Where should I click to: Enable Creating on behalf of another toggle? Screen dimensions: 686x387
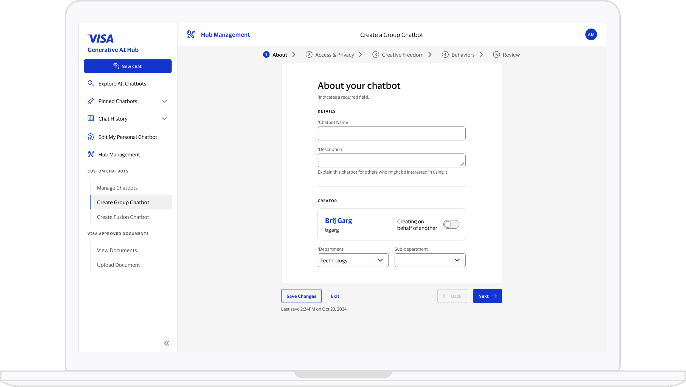pyautogui.click(x=451, y=224)
